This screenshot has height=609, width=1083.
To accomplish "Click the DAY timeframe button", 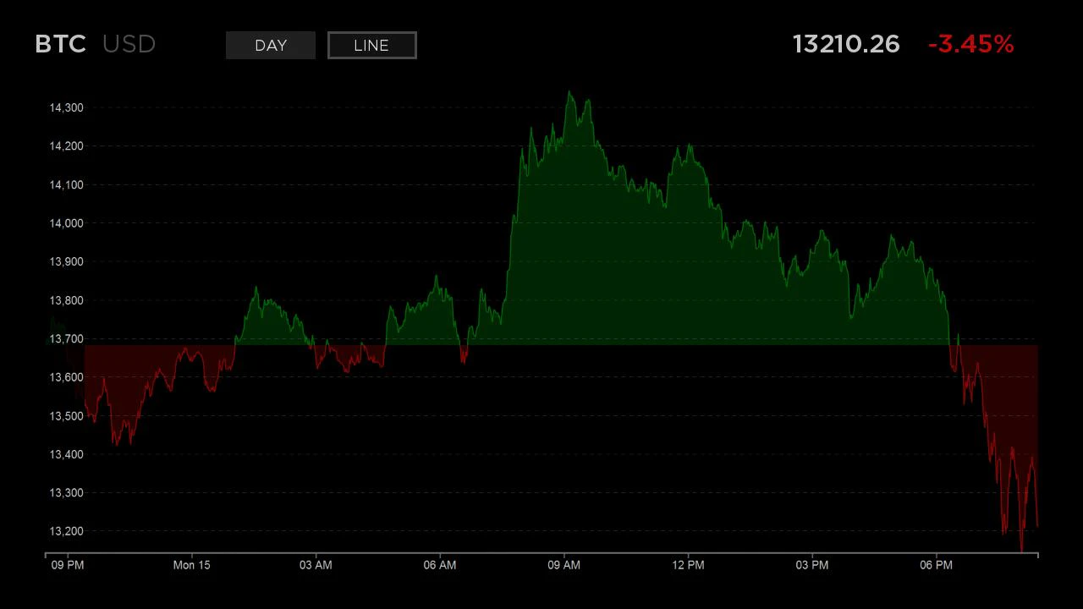I will [x=271, y=46].
